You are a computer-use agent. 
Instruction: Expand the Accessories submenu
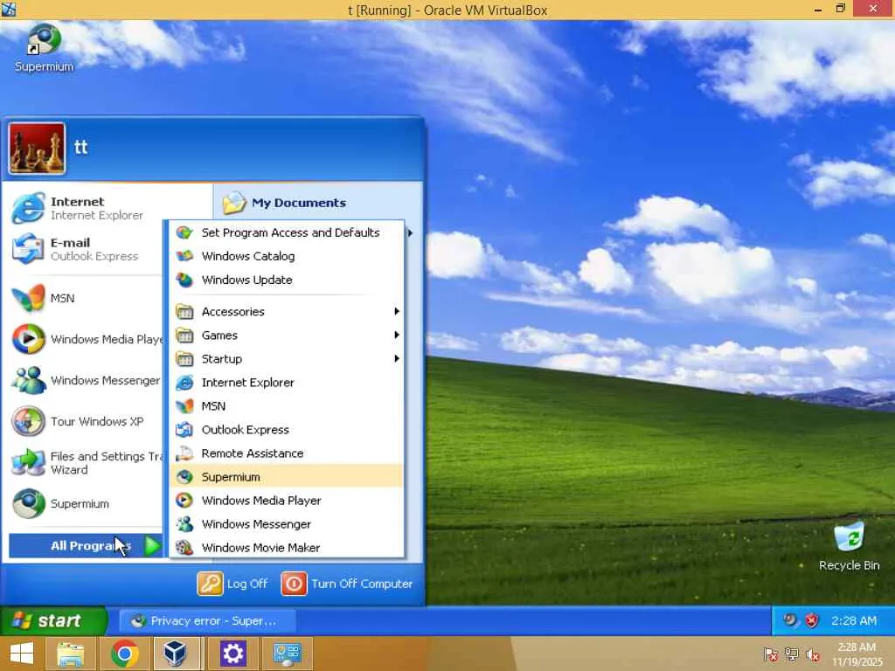287,312
